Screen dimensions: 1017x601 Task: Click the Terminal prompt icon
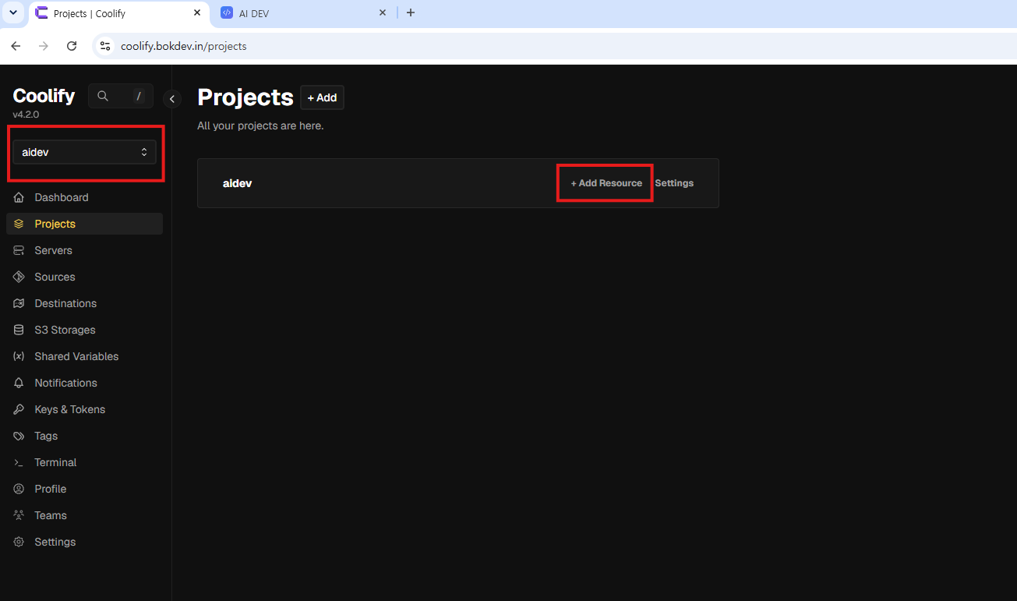pyautogui.click(x=19, y=462)
